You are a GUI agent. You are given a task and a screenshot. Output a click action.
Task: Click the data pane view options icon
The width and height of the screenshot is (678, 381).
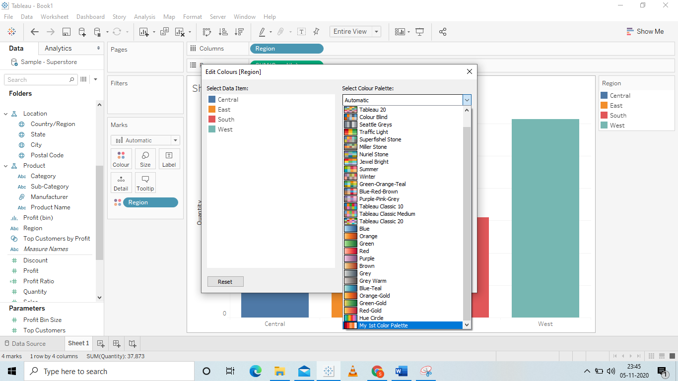pos(84,79)
